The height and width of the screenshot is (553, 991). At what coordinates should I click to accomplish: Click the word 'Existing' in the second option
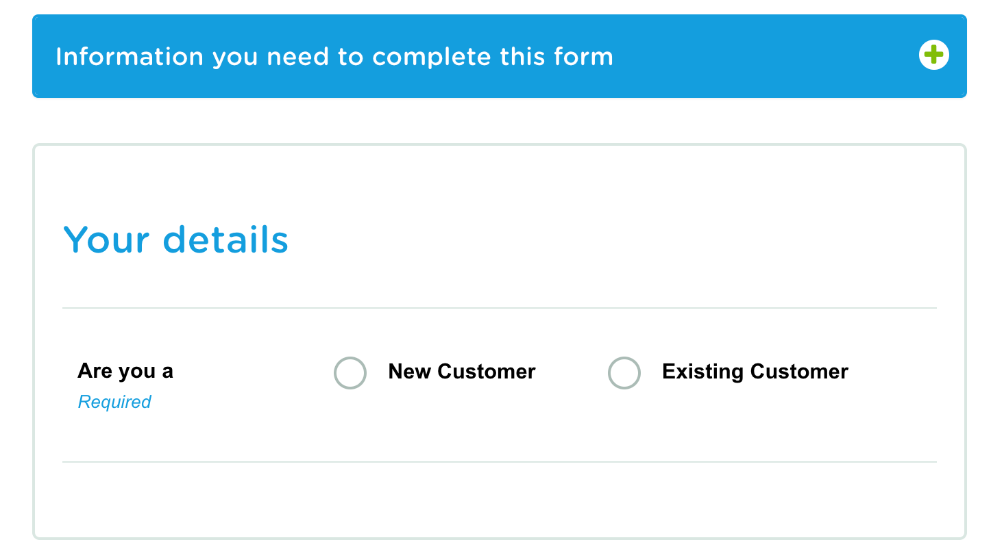click(x=703, y=372)
